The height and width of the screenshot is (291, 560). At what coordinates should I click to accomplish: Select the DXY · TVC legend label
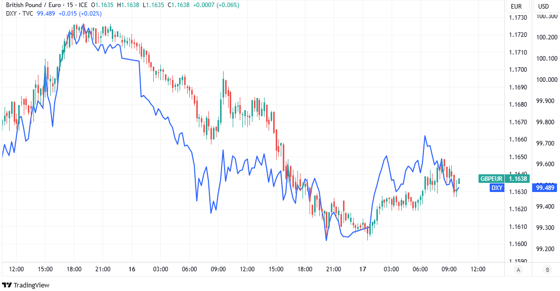(x=20, y=14)
